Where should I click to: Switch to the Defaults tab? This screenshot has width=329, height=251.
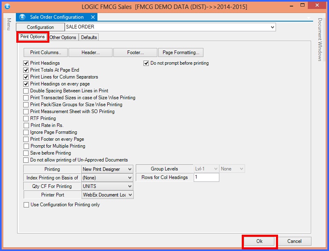[x=89, y=37]
